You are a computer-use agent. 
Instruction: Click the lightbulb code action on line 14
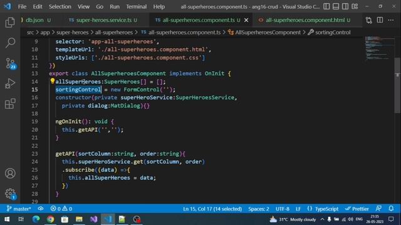tap(53, 81)
